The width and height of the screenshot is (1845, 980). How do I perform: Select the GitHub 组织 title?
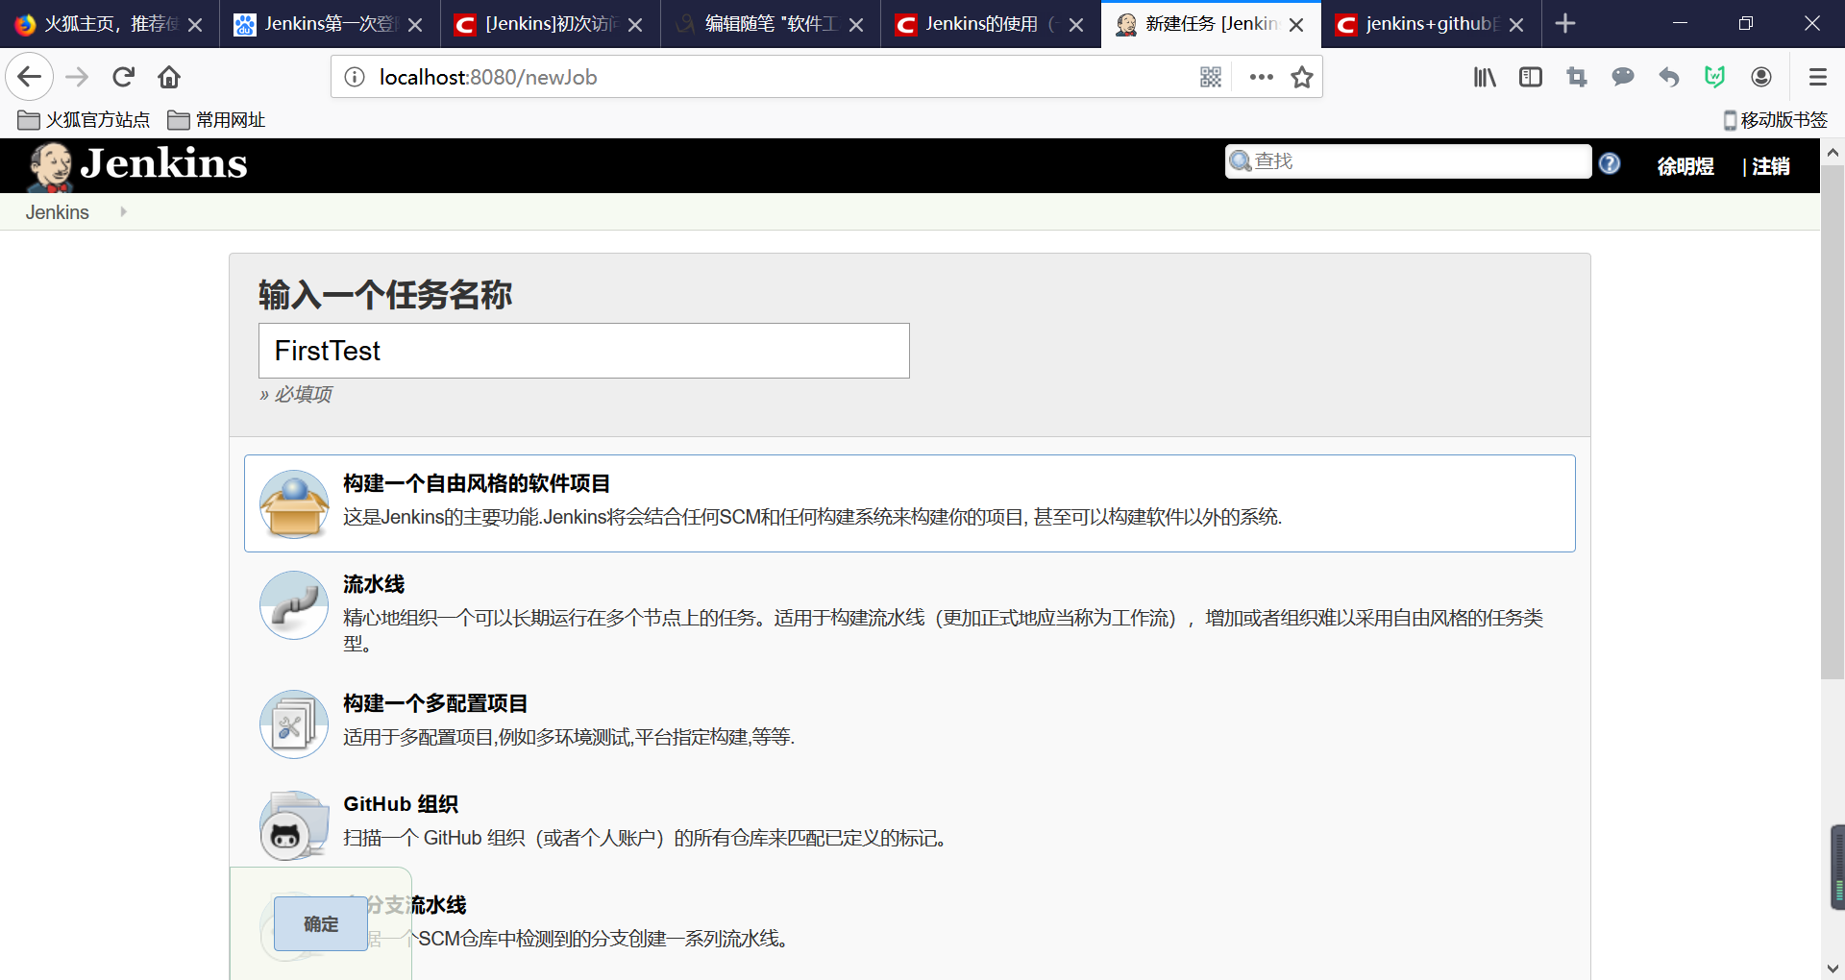401,804
